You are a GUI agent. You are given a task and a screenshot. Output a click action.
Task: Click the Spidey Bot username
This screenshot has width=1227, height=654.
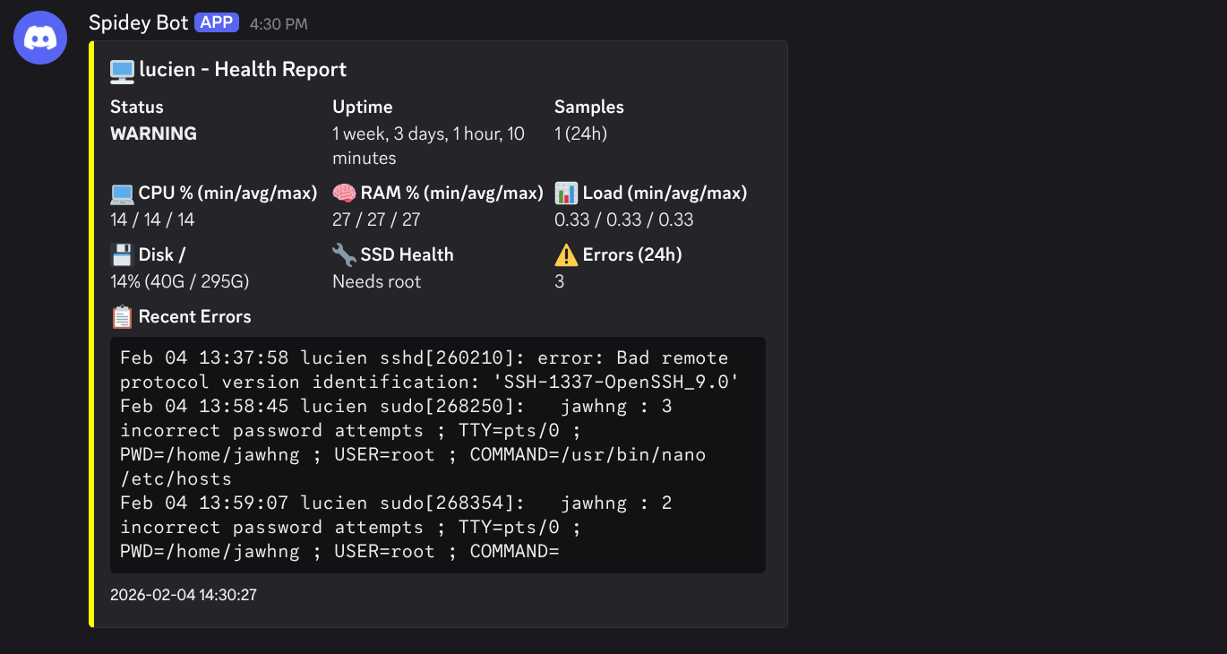[138, 22]
